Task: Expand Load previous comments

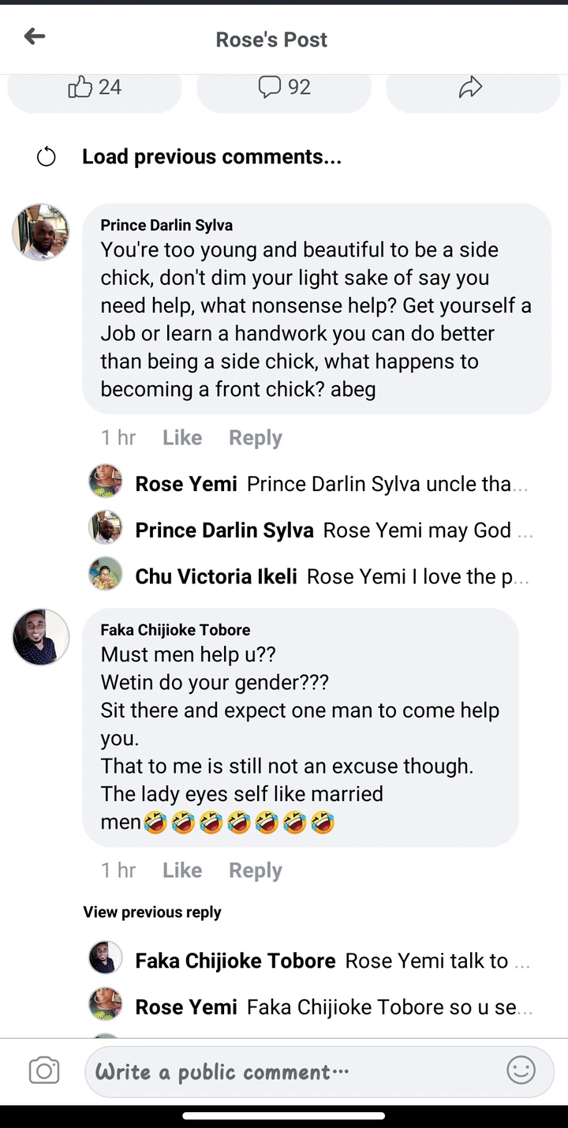Action: 211,157
